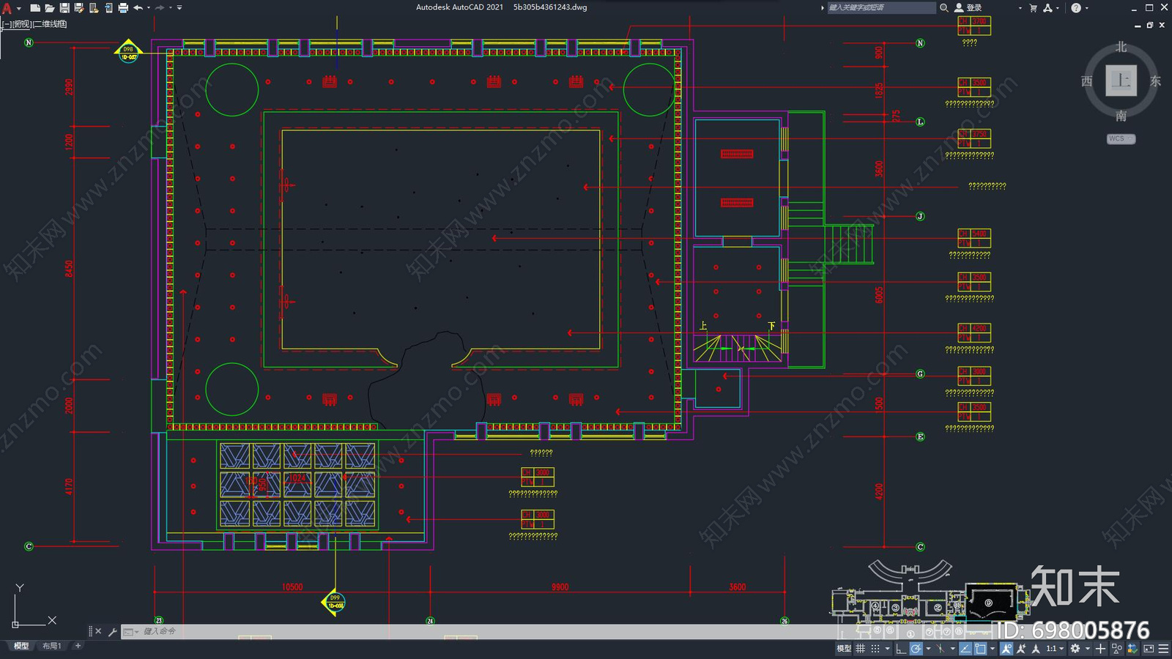Toggle snap mode dots icon
This screenshot has height=659, width=1172.
coord(875,648)
